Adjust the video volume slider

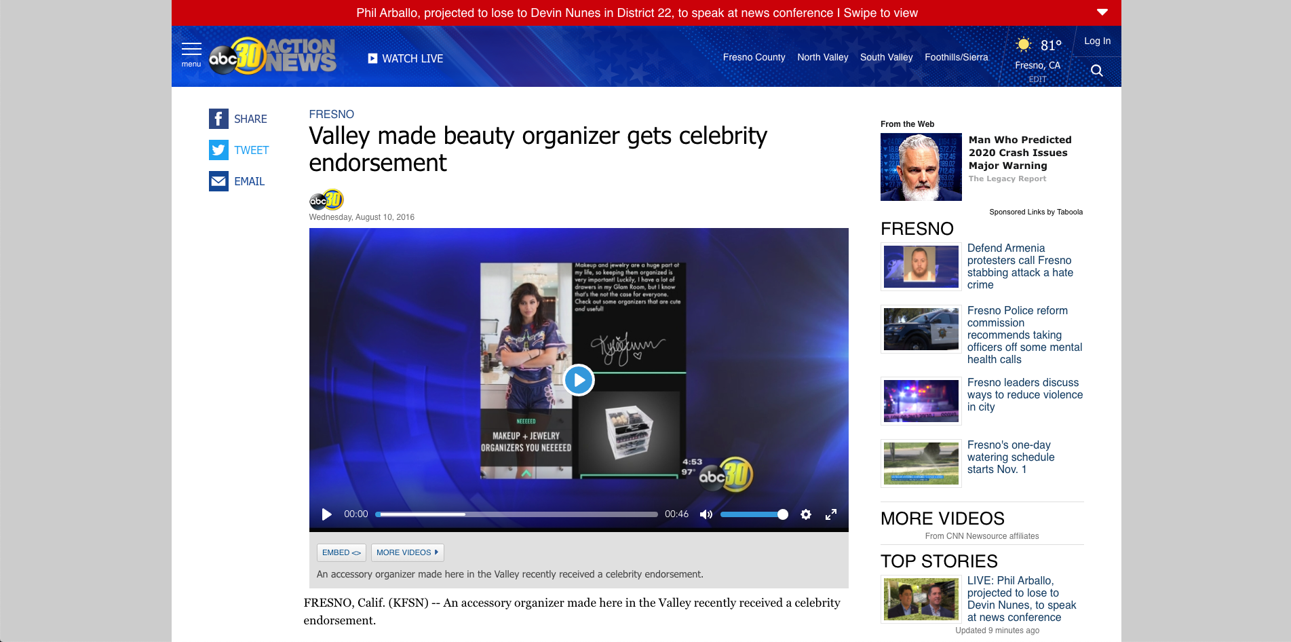tap(753, 514)
